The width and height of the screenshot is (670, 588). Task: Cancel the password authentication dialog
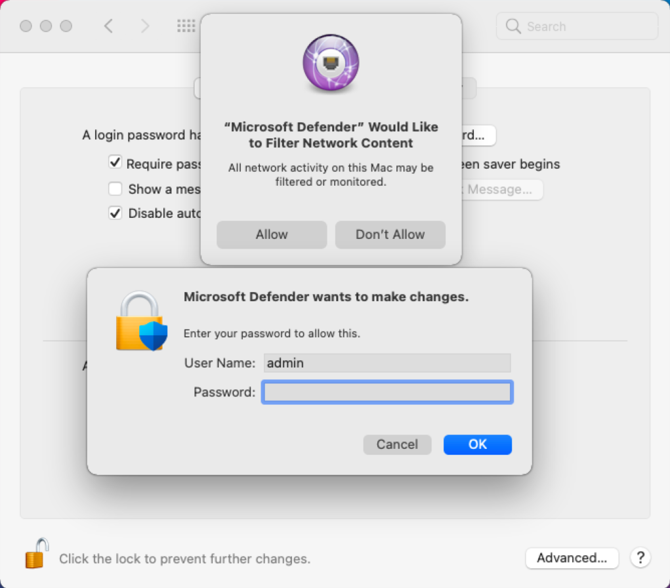pyautogui.click(x=397, y=444)
